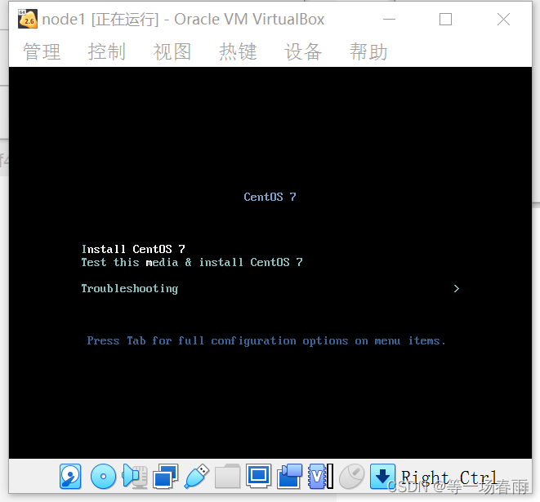Click the Right Ctrl host key label
Viewport: 540px width, 502px height.
(449, 478)
